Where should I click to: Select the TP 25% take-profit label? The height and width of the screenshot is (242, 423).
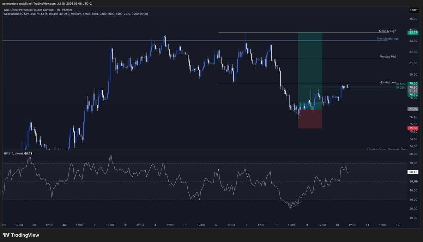tap(400, 88)
